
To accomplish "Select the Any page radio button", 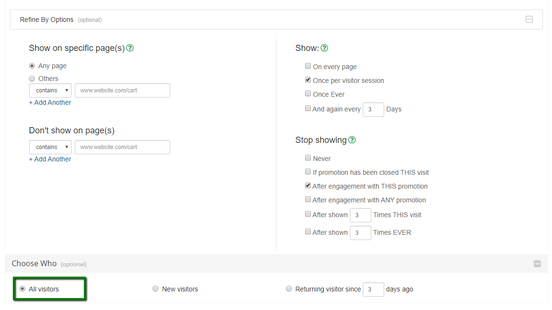I will [32, 66].
